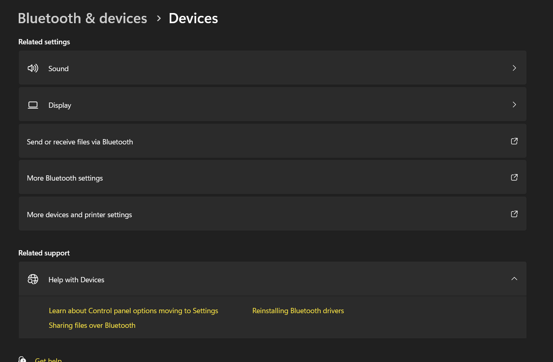
Task: Expand the Display settings row
Action: (x=514, y=105)
